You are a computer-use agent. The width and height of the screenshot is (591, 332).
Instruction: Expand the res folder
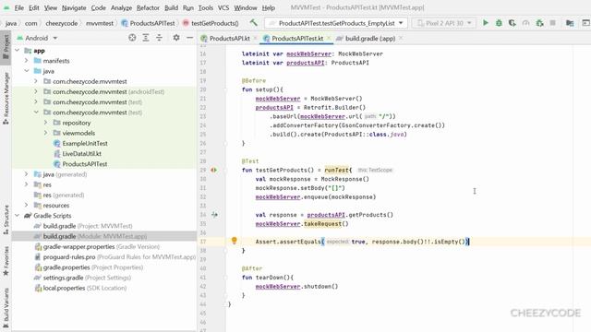pos(27,184)
